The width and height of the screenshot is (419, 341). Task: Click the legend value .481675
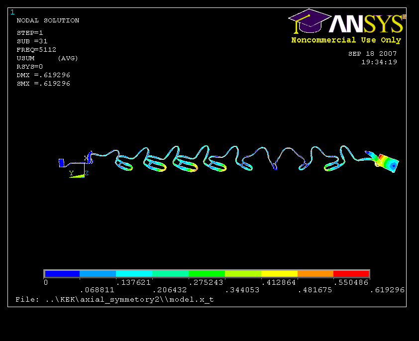(315, 290)
